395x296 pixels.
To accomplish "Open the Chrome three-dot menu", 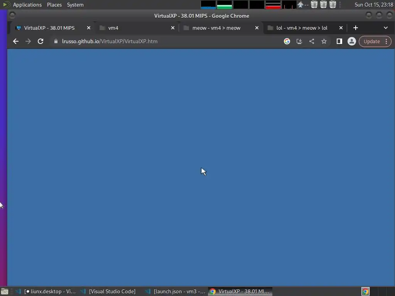I will [386, 41].
